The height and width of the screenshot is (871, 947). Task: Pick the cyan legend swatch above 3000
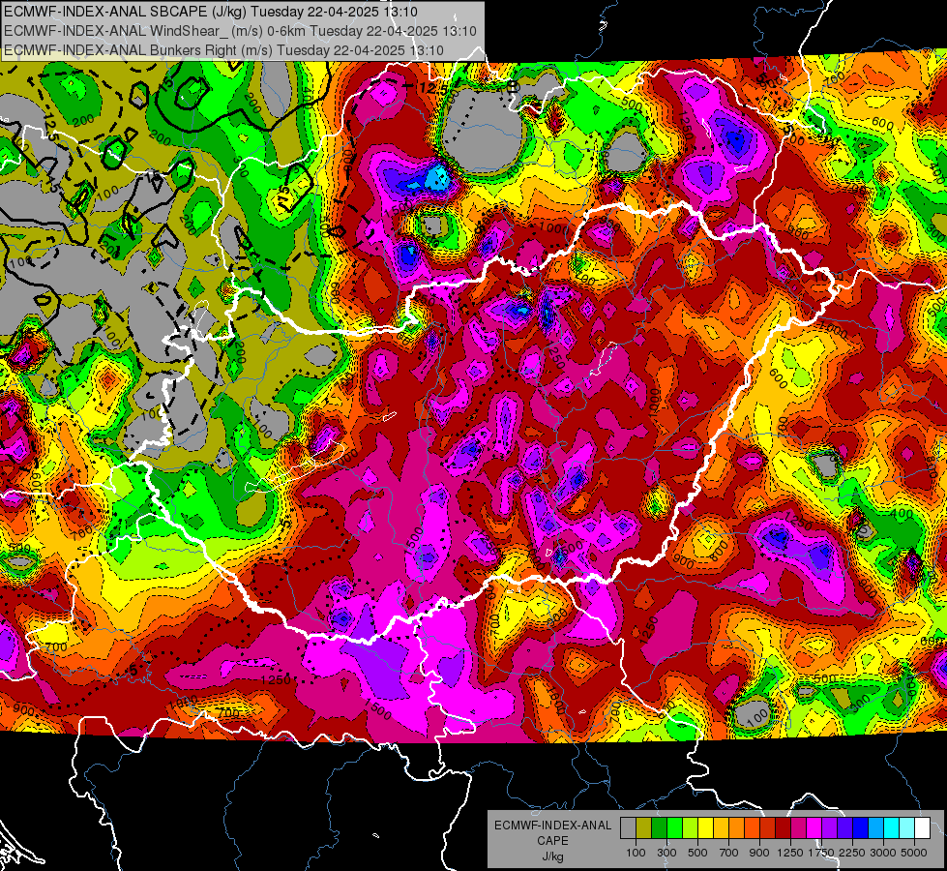pos(892,828)
